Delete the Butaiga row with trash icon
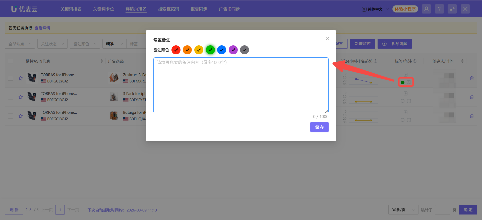Viewport: 482px width, 220px height. tap(472, 116)
